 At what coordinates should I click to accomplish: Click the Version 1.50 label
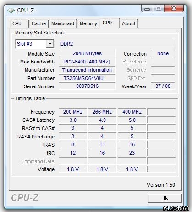tap(161, 185)
